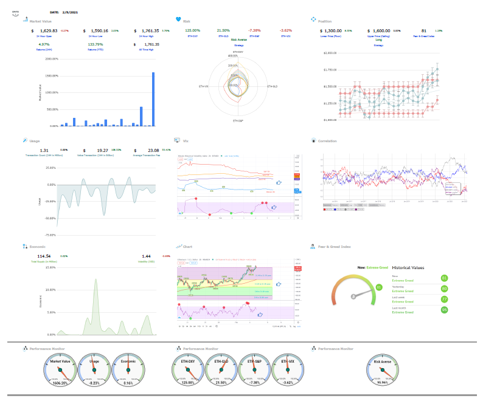Click the first Performance Monitor section icon

coord(26,349)
